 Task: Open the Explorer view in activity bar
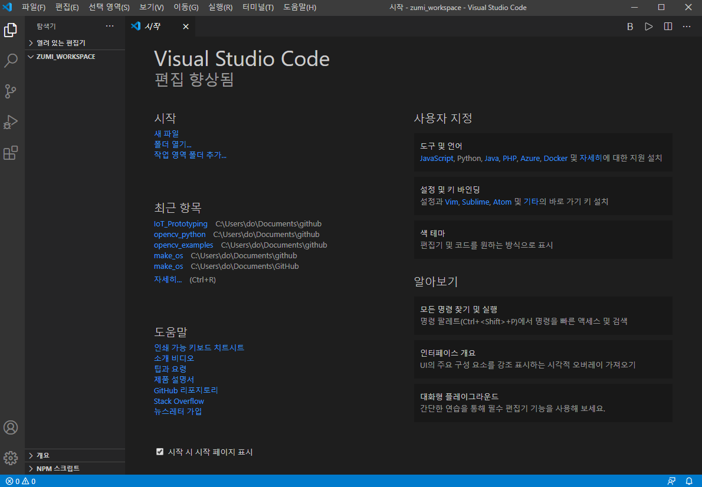click(x=10, y=30)
